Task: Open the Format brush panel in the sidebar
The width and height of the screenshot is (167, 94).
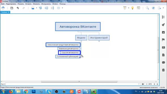Action: (163, 25)
